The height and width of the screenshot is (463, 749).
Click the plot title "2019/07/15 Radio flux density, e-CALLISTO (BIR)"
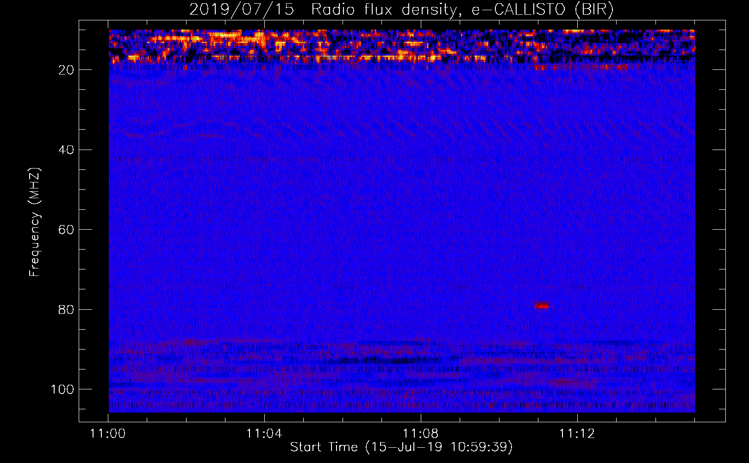tap(401, 9)
